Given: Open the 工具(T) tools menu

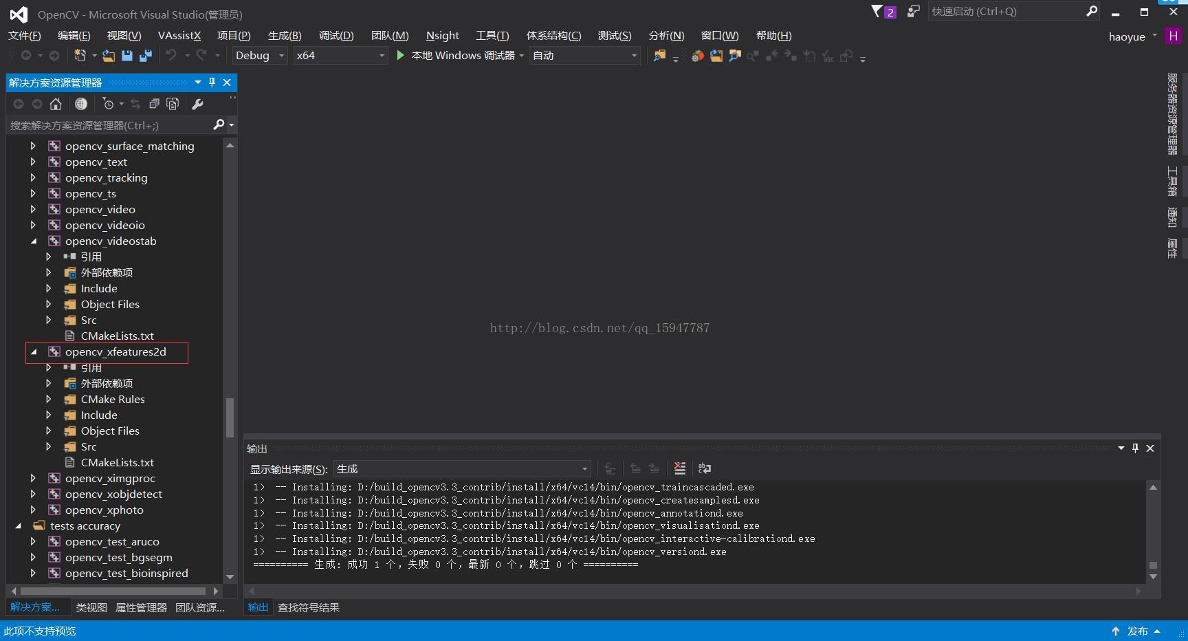Looking at the screenshot, I should (x=492, y=36).
